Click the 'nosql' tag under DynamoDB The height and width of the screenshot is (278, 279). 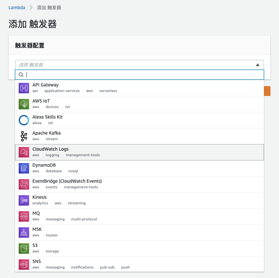73,171
